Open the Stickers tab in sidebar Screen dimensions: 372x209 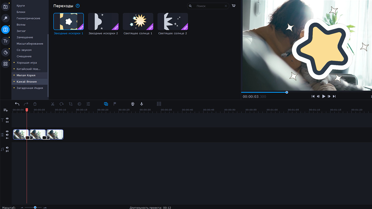point(6,53)
